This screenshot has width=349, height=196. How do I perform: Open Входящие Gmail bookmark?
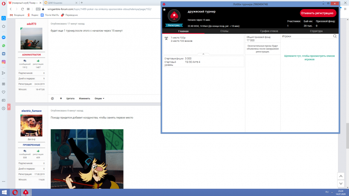click(17, 15)
